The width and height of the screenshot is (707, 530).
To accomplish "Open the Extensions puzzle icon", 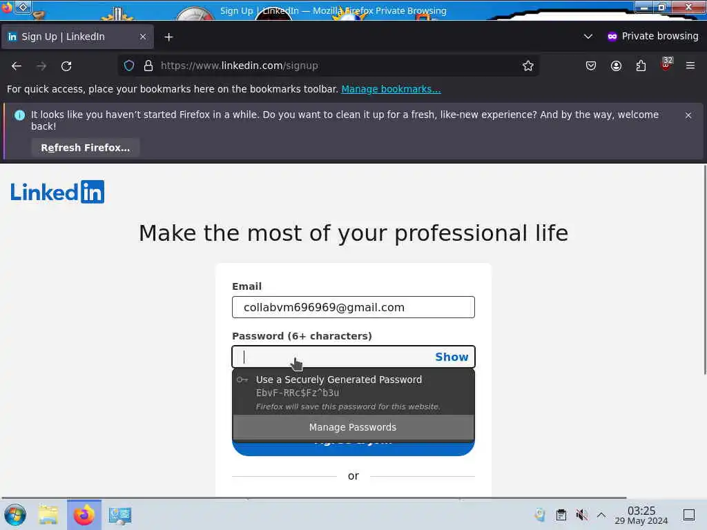I will click(641, 66).
